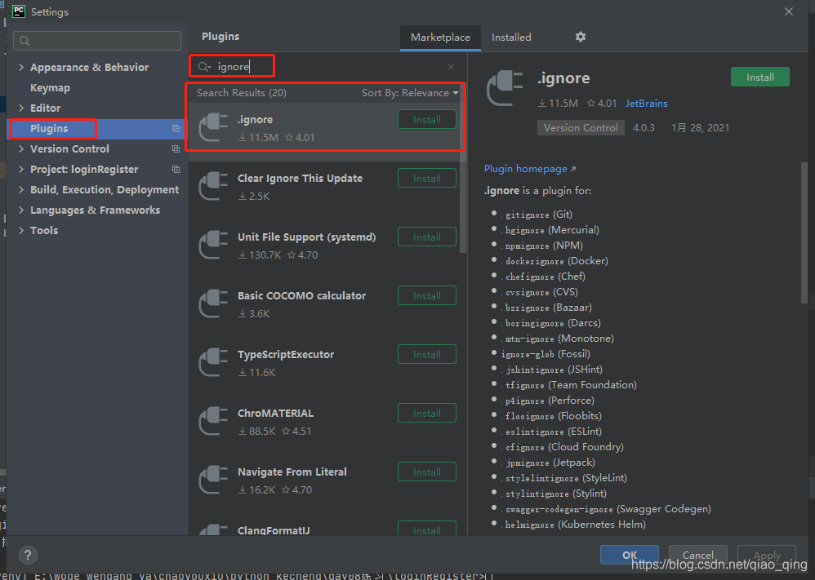Viewport: 815px width, 580px height.
Task: Focus the settings search field
Action: [97, 41]
